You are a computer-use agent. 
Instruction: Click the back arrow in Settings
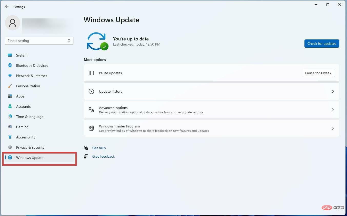click(x=7, y=7)
